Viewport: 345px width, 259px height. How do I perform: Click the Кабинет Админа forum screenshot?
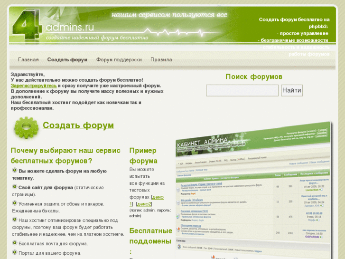click(253, 190)
